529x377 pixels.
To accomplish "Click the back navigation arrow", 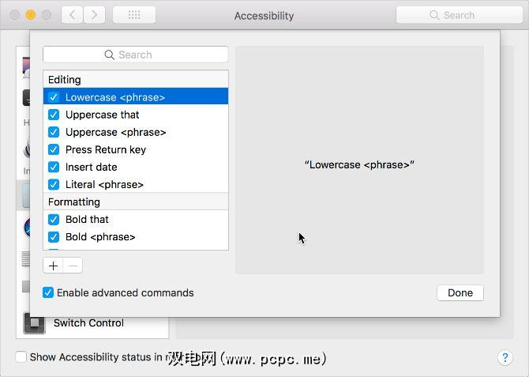I will pos(72,15).
